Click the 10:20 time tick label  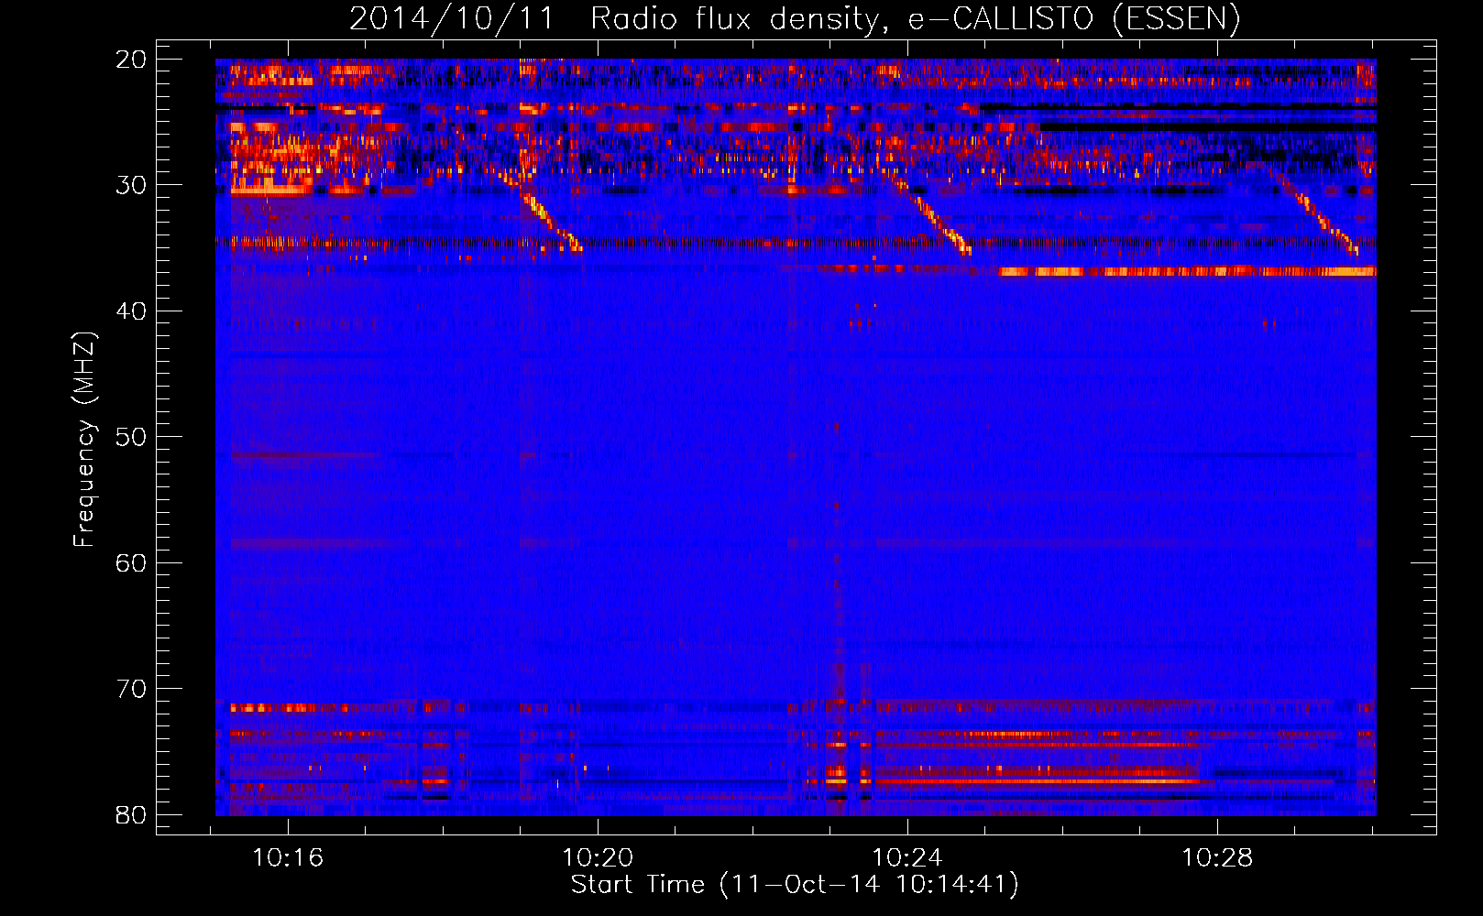pos(598,858)
